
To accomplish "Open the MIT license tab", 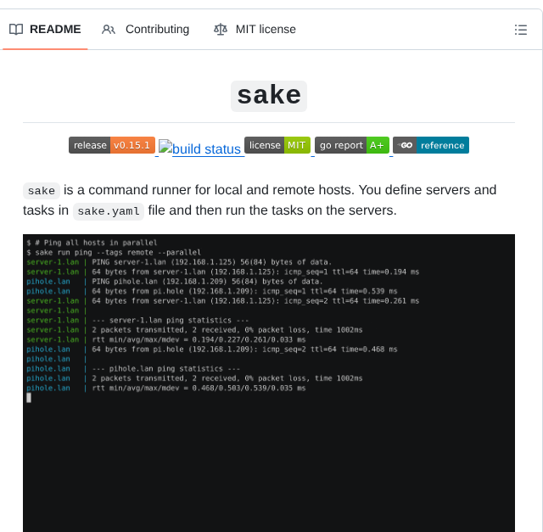I will (x=255, y=30).
